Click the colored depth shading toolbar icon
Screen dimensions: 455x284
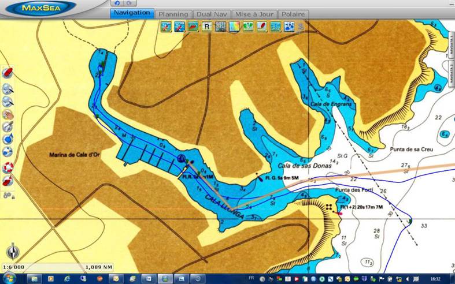point(234,27)
